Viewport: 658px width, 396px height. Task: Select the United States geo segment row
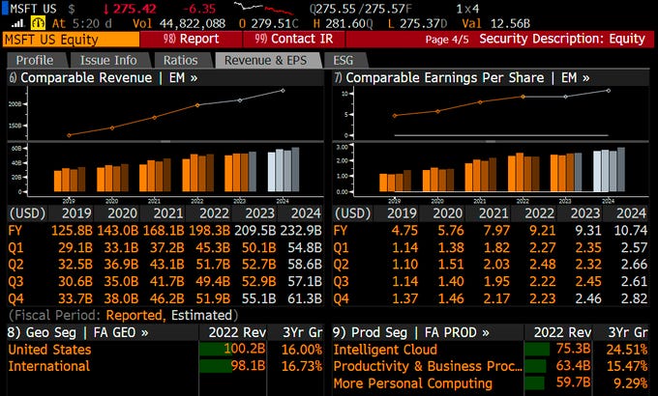[164, 350]
